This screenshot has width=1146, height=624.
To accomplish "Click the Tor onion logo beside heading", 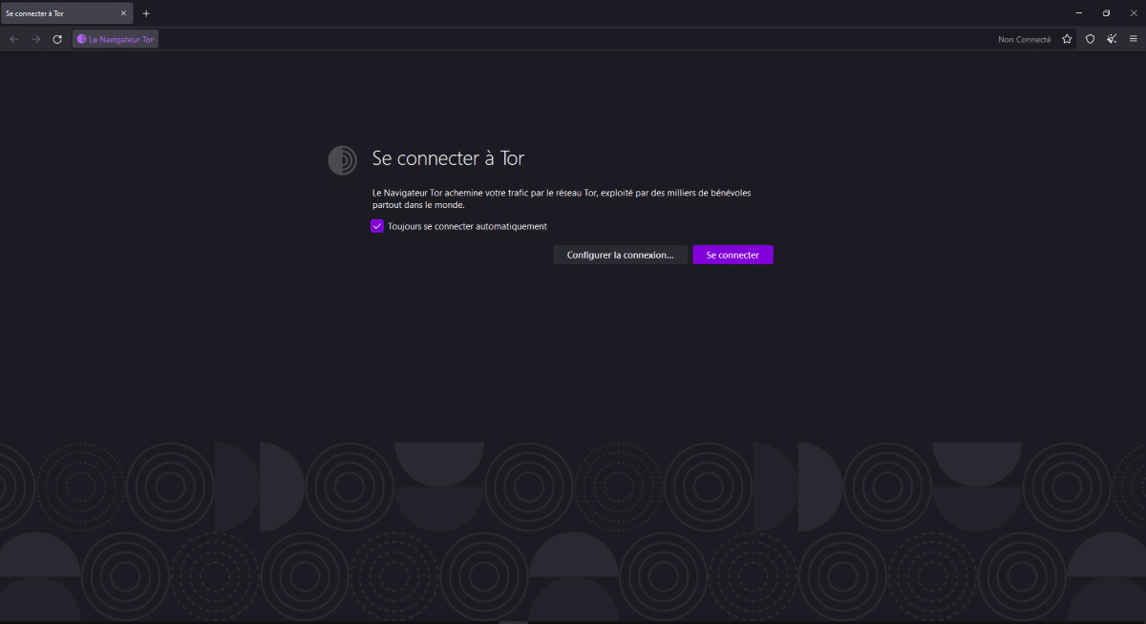I will (x=342, y=160).
